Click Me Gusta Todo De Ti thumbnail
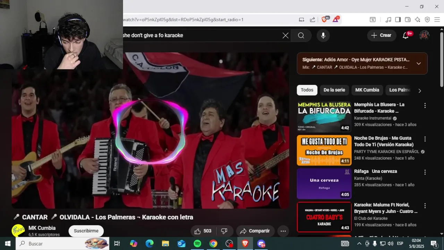 click(324, 150)
